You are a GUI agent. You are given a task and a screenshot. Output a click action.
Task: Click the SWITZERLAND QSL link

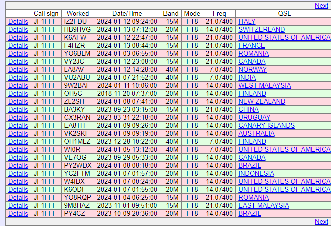(x=261, y=30)
